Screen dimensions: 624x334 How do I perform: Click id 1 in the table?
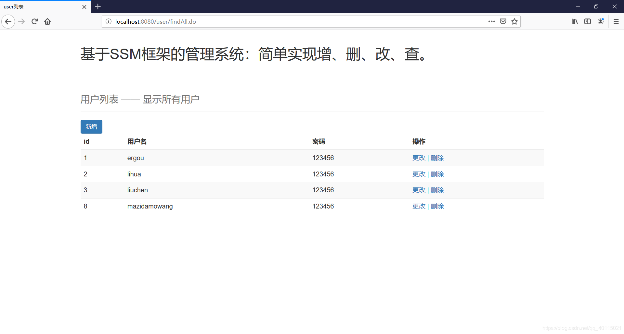coord(85,158)
